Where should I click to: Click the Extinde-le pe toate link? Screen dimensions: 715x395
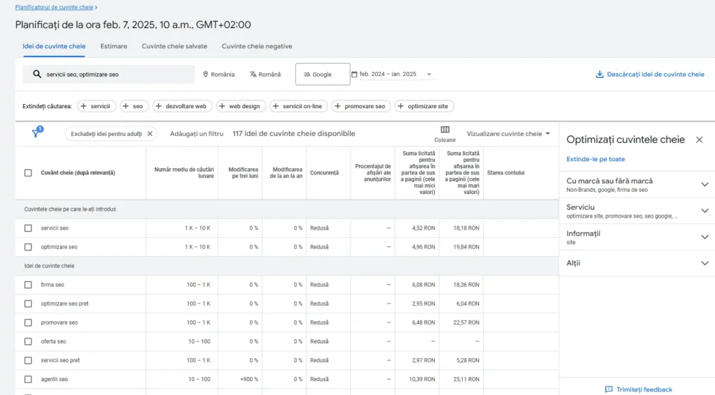(596, 159)
